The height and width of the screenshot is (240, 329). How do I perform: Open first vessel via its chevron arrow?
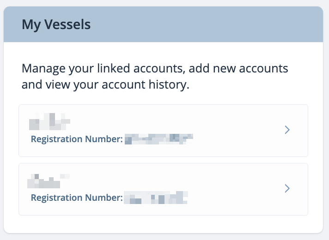(287, 130)
